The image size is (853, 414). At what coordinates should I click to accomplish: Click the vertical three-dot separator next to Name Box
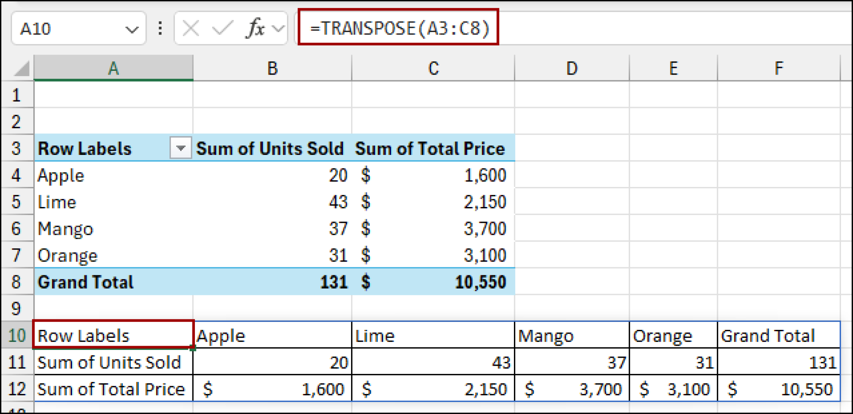160,28
